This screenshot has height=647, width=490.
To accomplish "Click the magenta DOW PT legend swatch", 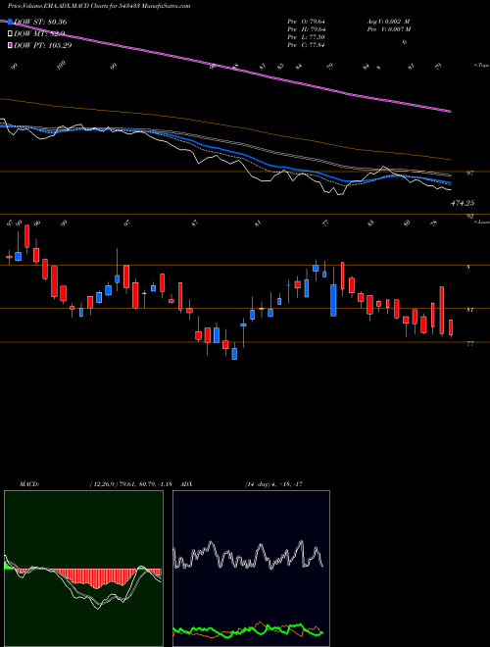I will pos(10,45).
